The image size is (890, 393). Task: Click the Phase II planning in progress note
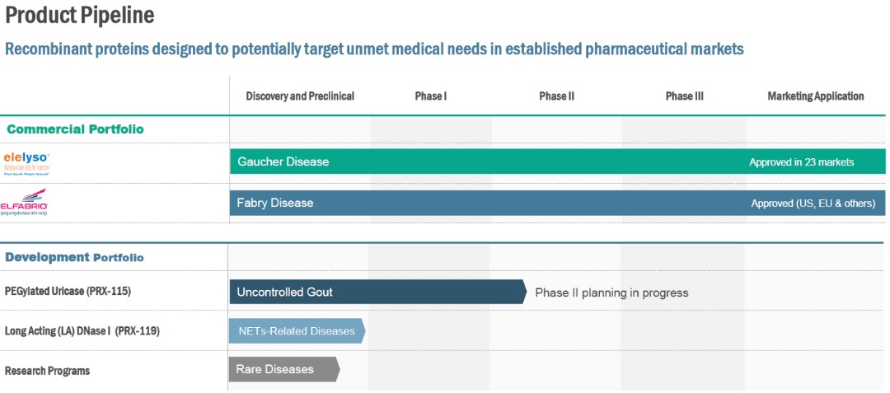tap(611, 292)
